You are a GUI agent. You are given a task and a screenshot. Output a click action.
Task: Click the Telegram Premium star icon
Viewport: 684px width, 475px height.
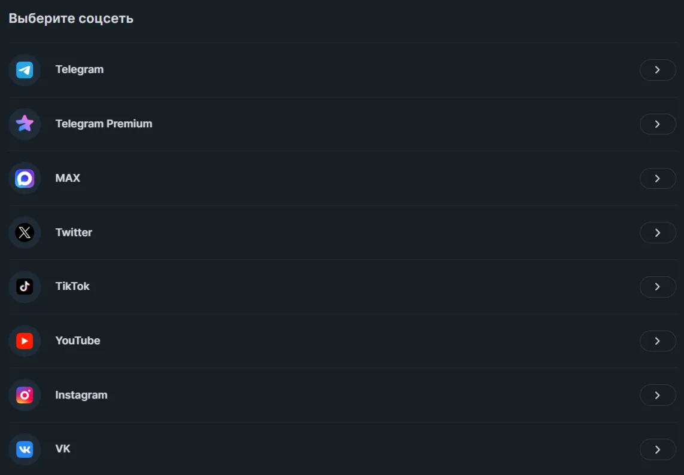pos(25,124)
